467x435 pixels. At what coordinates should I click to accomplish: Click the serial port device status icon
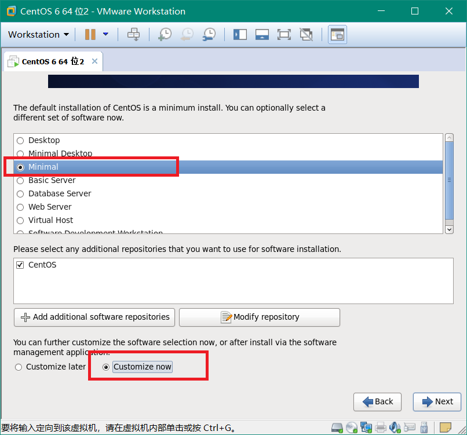coord(410,428)
